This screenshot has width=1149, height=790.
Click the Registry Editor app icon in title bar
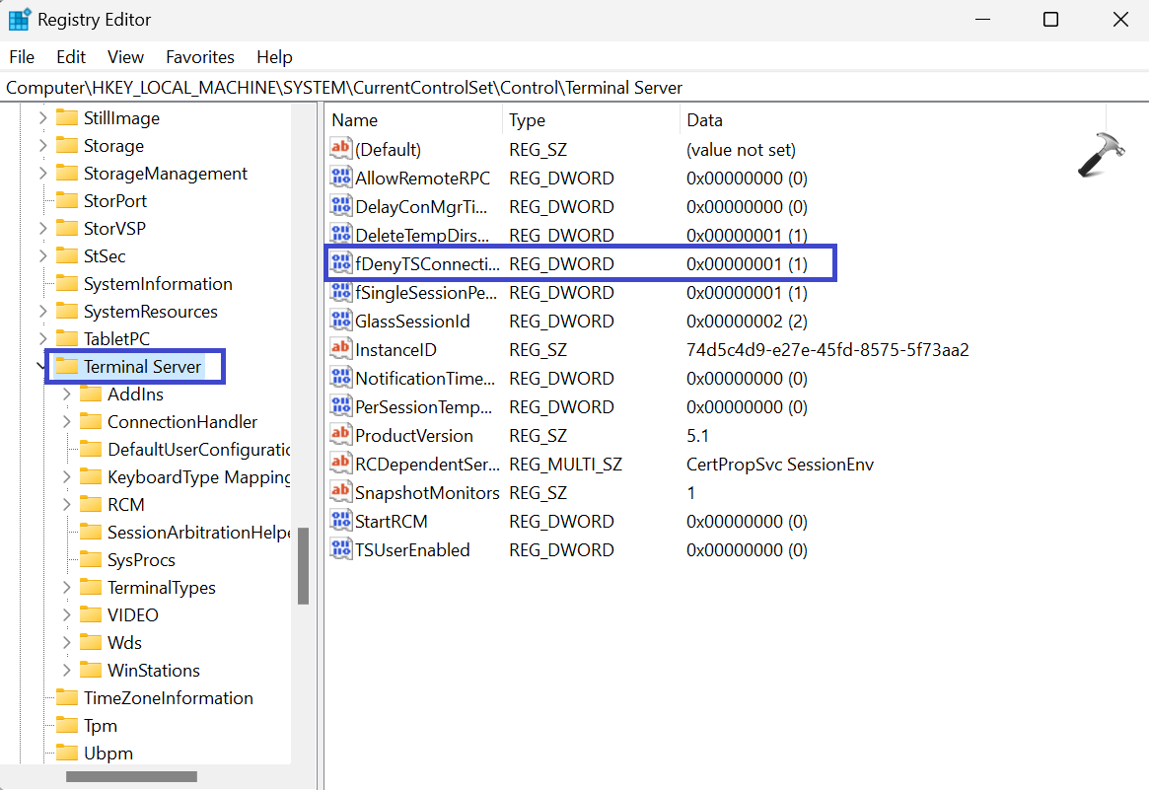coord(19,20)
